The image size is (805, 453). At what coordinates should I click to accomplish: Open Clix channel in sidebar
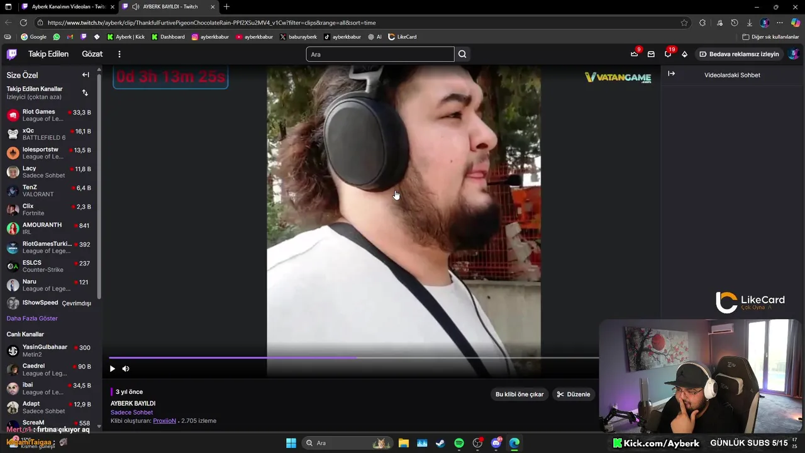pyautogui.click(x=49, y=210)
